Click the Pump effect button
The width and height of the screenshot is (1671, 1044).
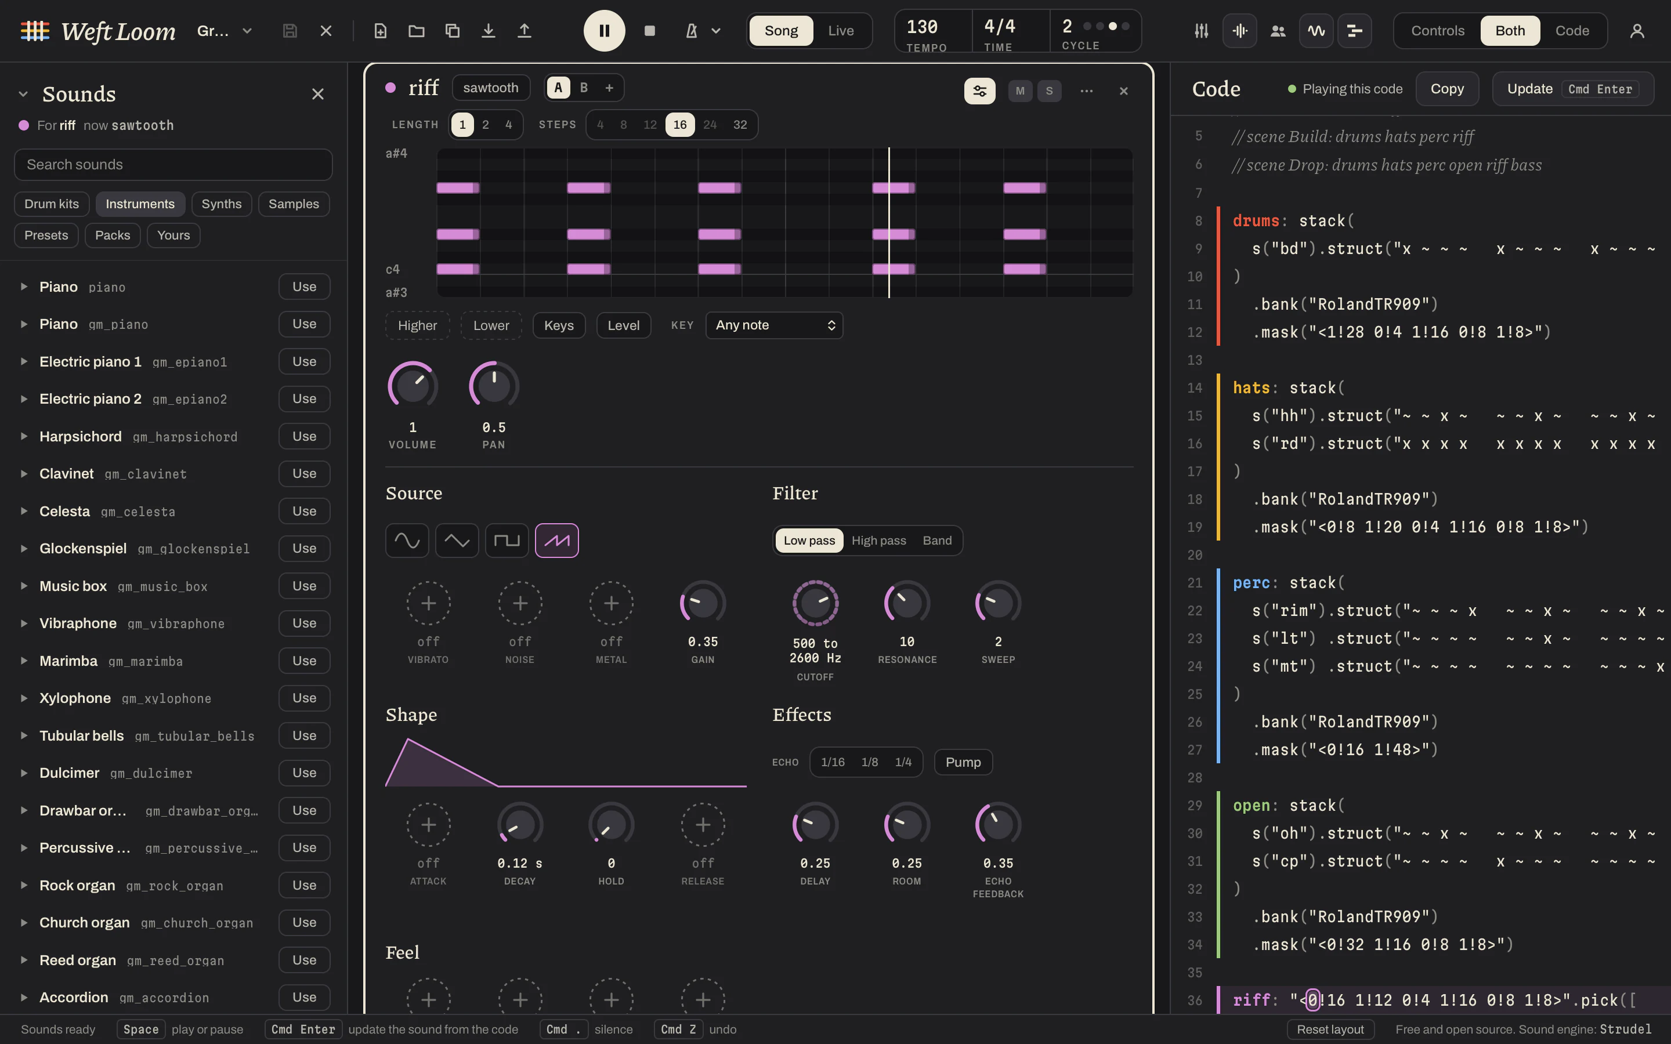[963, 762]
